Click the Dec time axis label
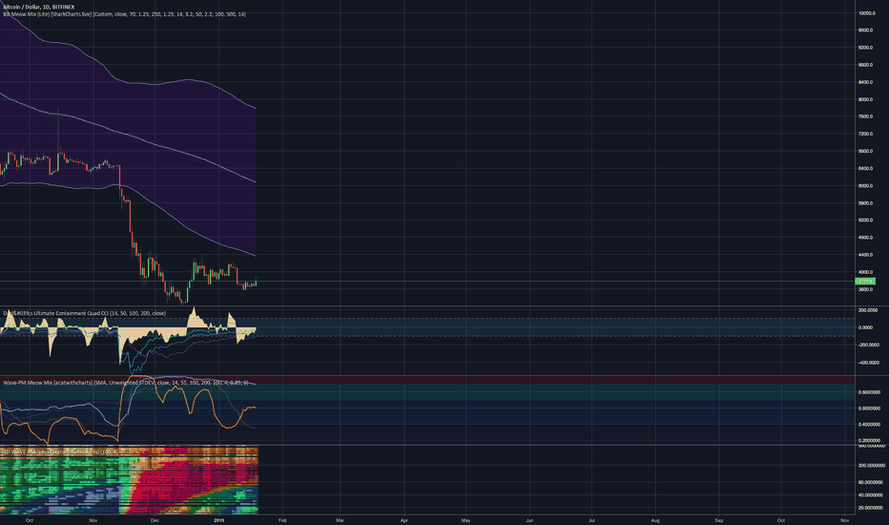The width and height of the screenshot is (889, 525). [155, 520]
